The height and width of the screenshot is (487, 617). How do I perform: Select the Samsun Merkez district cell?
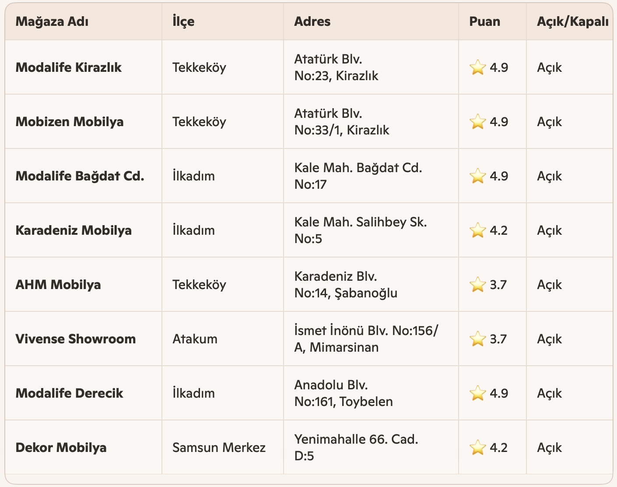coord(219,448)
